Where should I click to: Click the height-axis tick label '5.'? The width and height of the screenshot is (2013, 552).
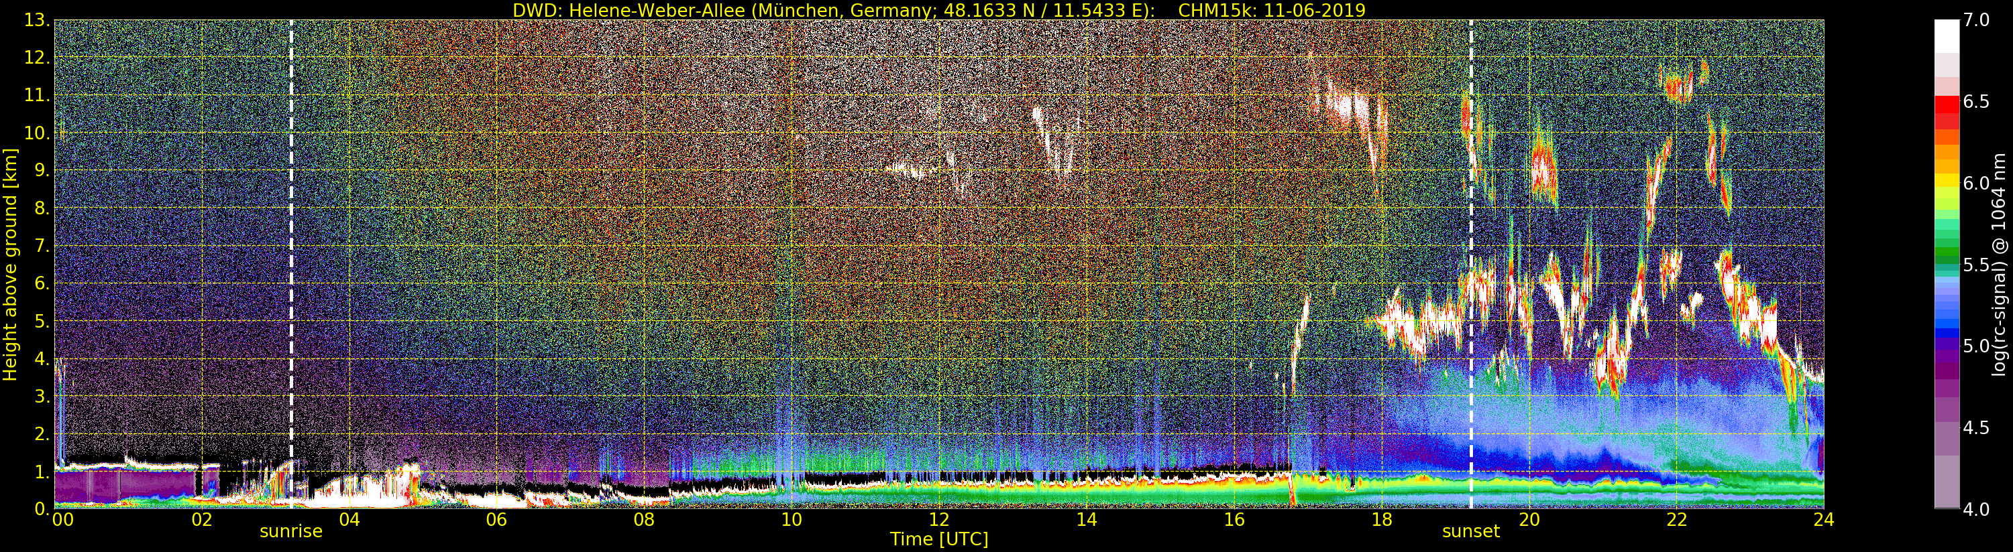(42, 321)
